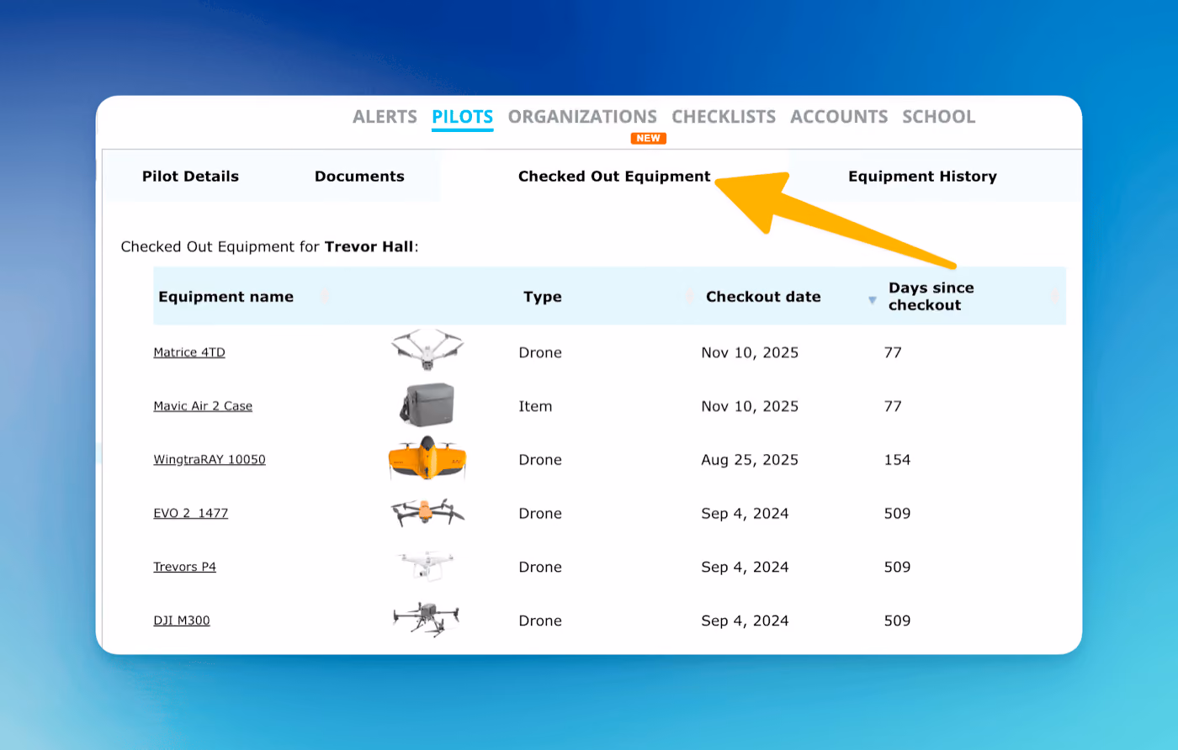Open the DJI M300 equipment link
The width and height of the screenshot is (1178, 750).
[182, 621]
